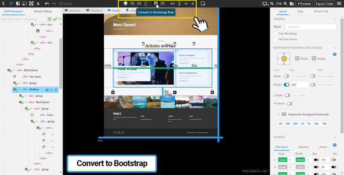344x175 pixels.
Task: Click the Preview button
Action: pos(304,4)
